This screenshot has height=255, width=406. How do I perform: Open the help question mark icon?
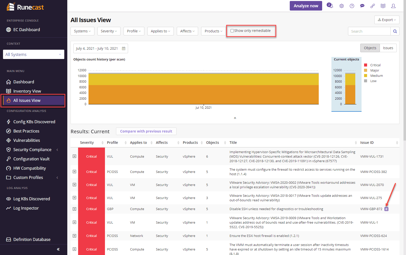(352, 6)
